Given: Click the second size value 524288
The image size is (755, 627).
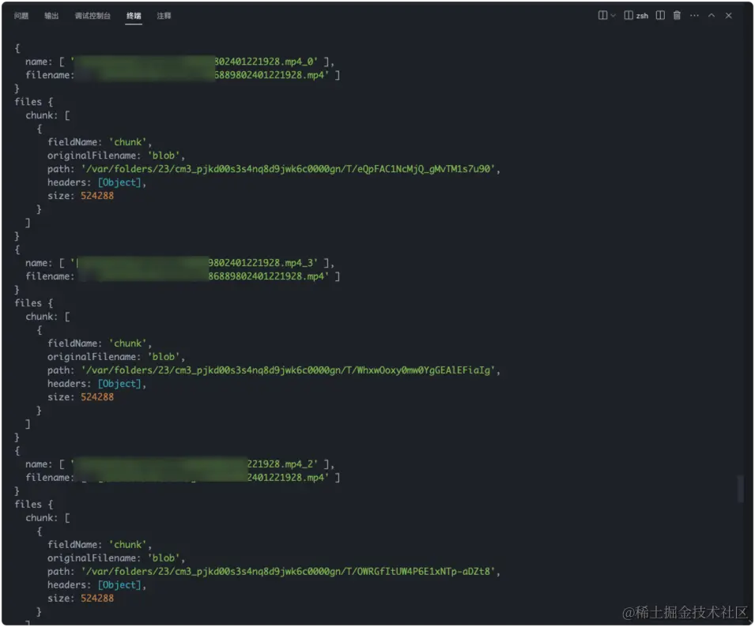Looking at the screenshot, I should pos(97,397).
